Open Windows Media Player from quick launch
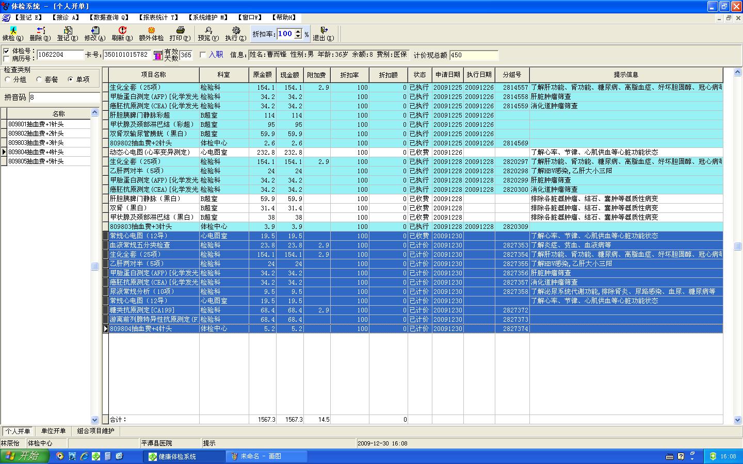 coord(60,456)
